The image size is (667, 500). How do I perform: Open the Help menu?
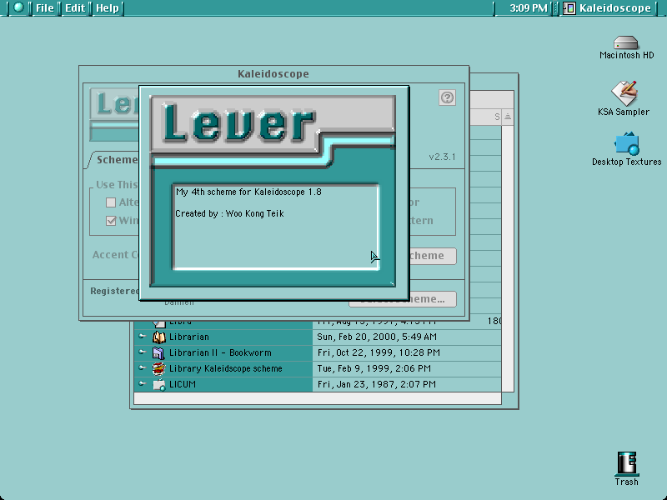click(x=108, y=8)
